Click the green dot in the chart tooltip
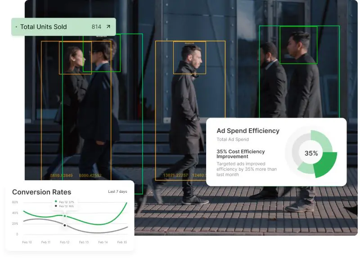 [56, 202]
